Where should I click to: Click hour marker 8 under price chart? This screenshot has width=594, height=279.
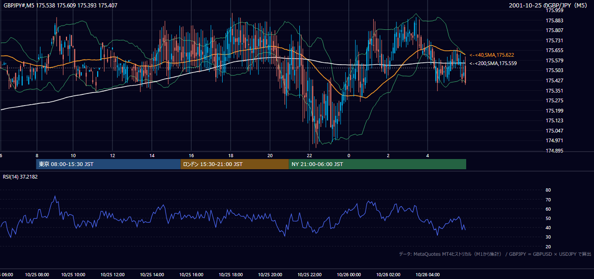coord(37,155)
